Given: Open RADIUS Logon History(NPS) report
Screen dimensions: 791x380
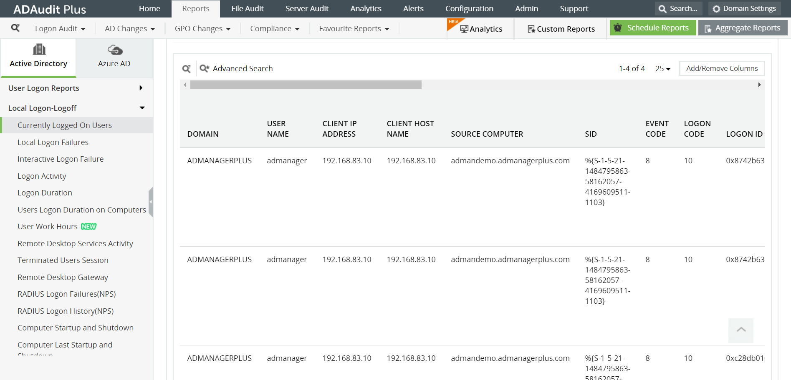Looking at the screenshot, I should point(66,311).
